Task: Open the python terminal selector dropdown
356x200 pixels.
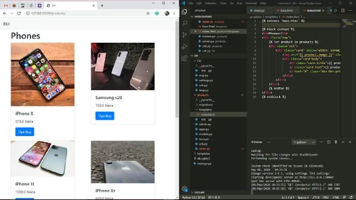Action: (304, 142)
